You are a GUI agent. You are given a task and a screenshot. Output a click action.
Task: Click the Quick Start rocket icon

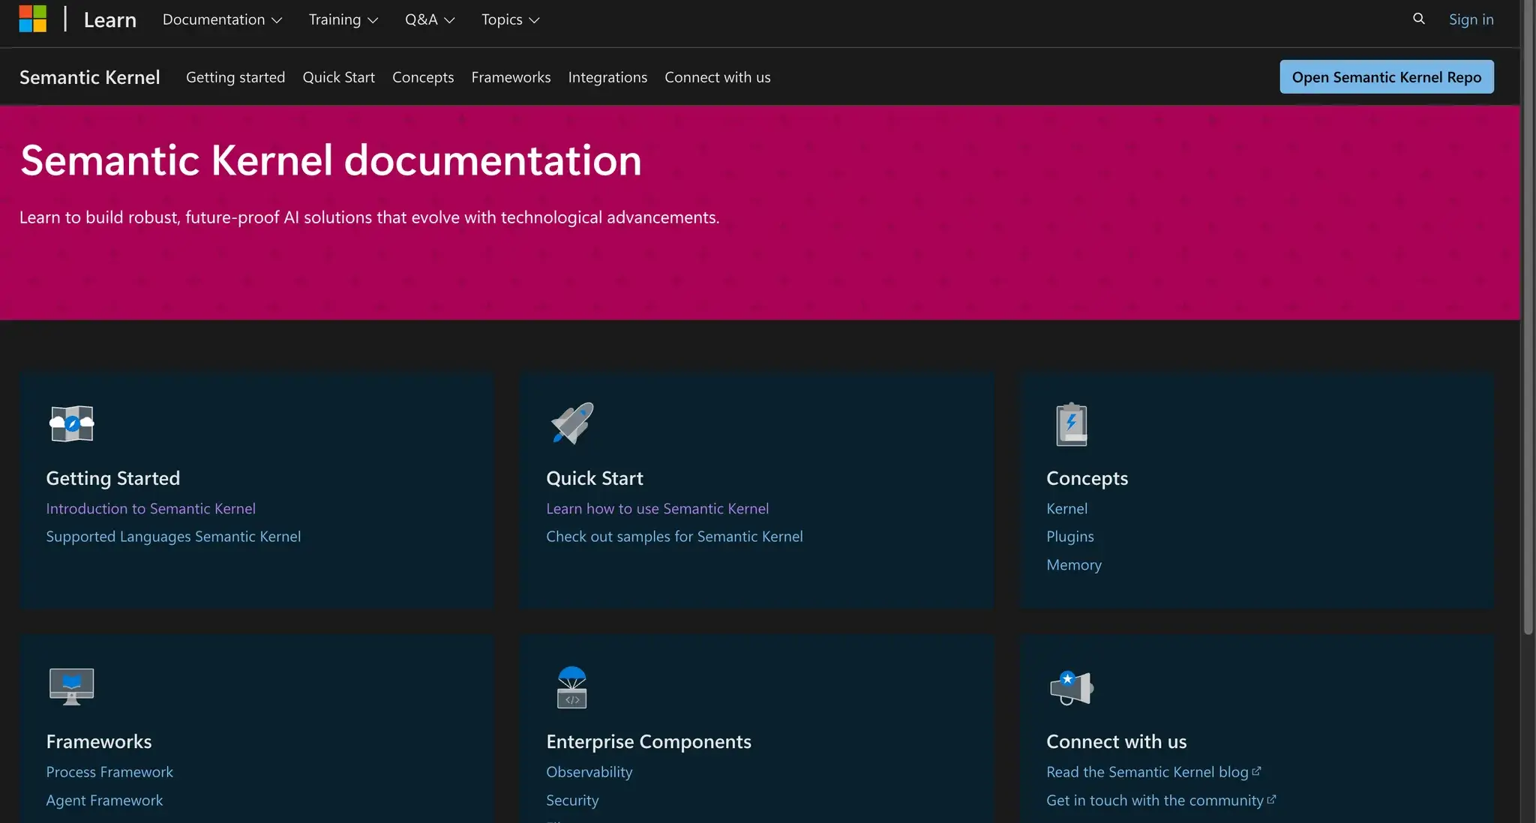pos(572,423)
